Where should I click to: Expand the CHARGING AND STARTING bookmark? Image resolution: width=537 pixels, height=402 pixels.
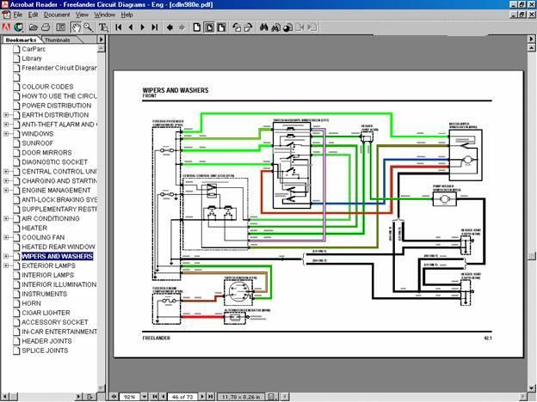pyautogui.click(x=6, y=181)
